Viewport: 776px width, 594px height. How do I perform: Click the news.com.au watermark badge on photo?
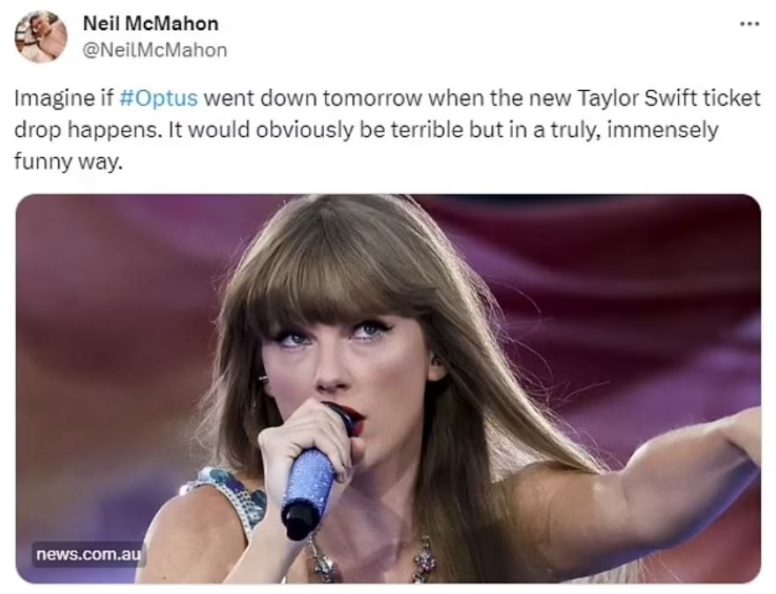click(87, 555)
